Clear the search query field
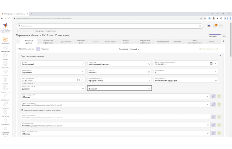The width and height of the screenshot is (232, 149). click(200, 26)
